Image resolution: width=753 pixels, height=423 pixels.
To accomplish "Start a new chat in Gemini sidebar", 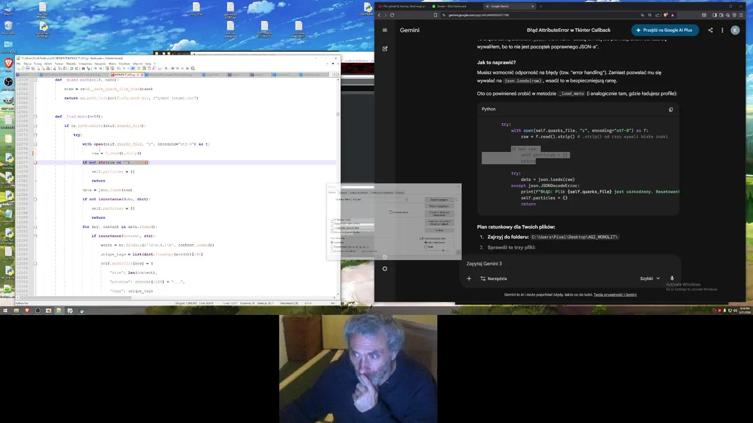I will click(x=385, y=49).
